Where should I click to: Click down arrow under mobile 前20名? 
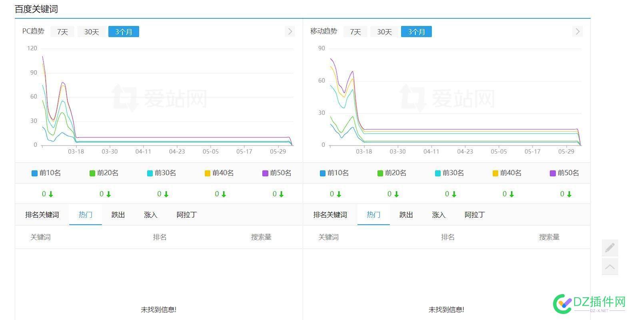(396, 194)
